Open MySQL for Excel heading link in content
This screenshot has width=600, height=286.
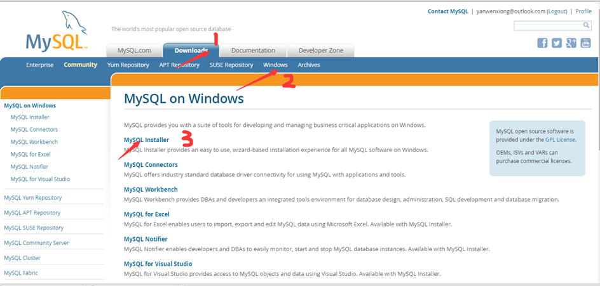(147, 214)
